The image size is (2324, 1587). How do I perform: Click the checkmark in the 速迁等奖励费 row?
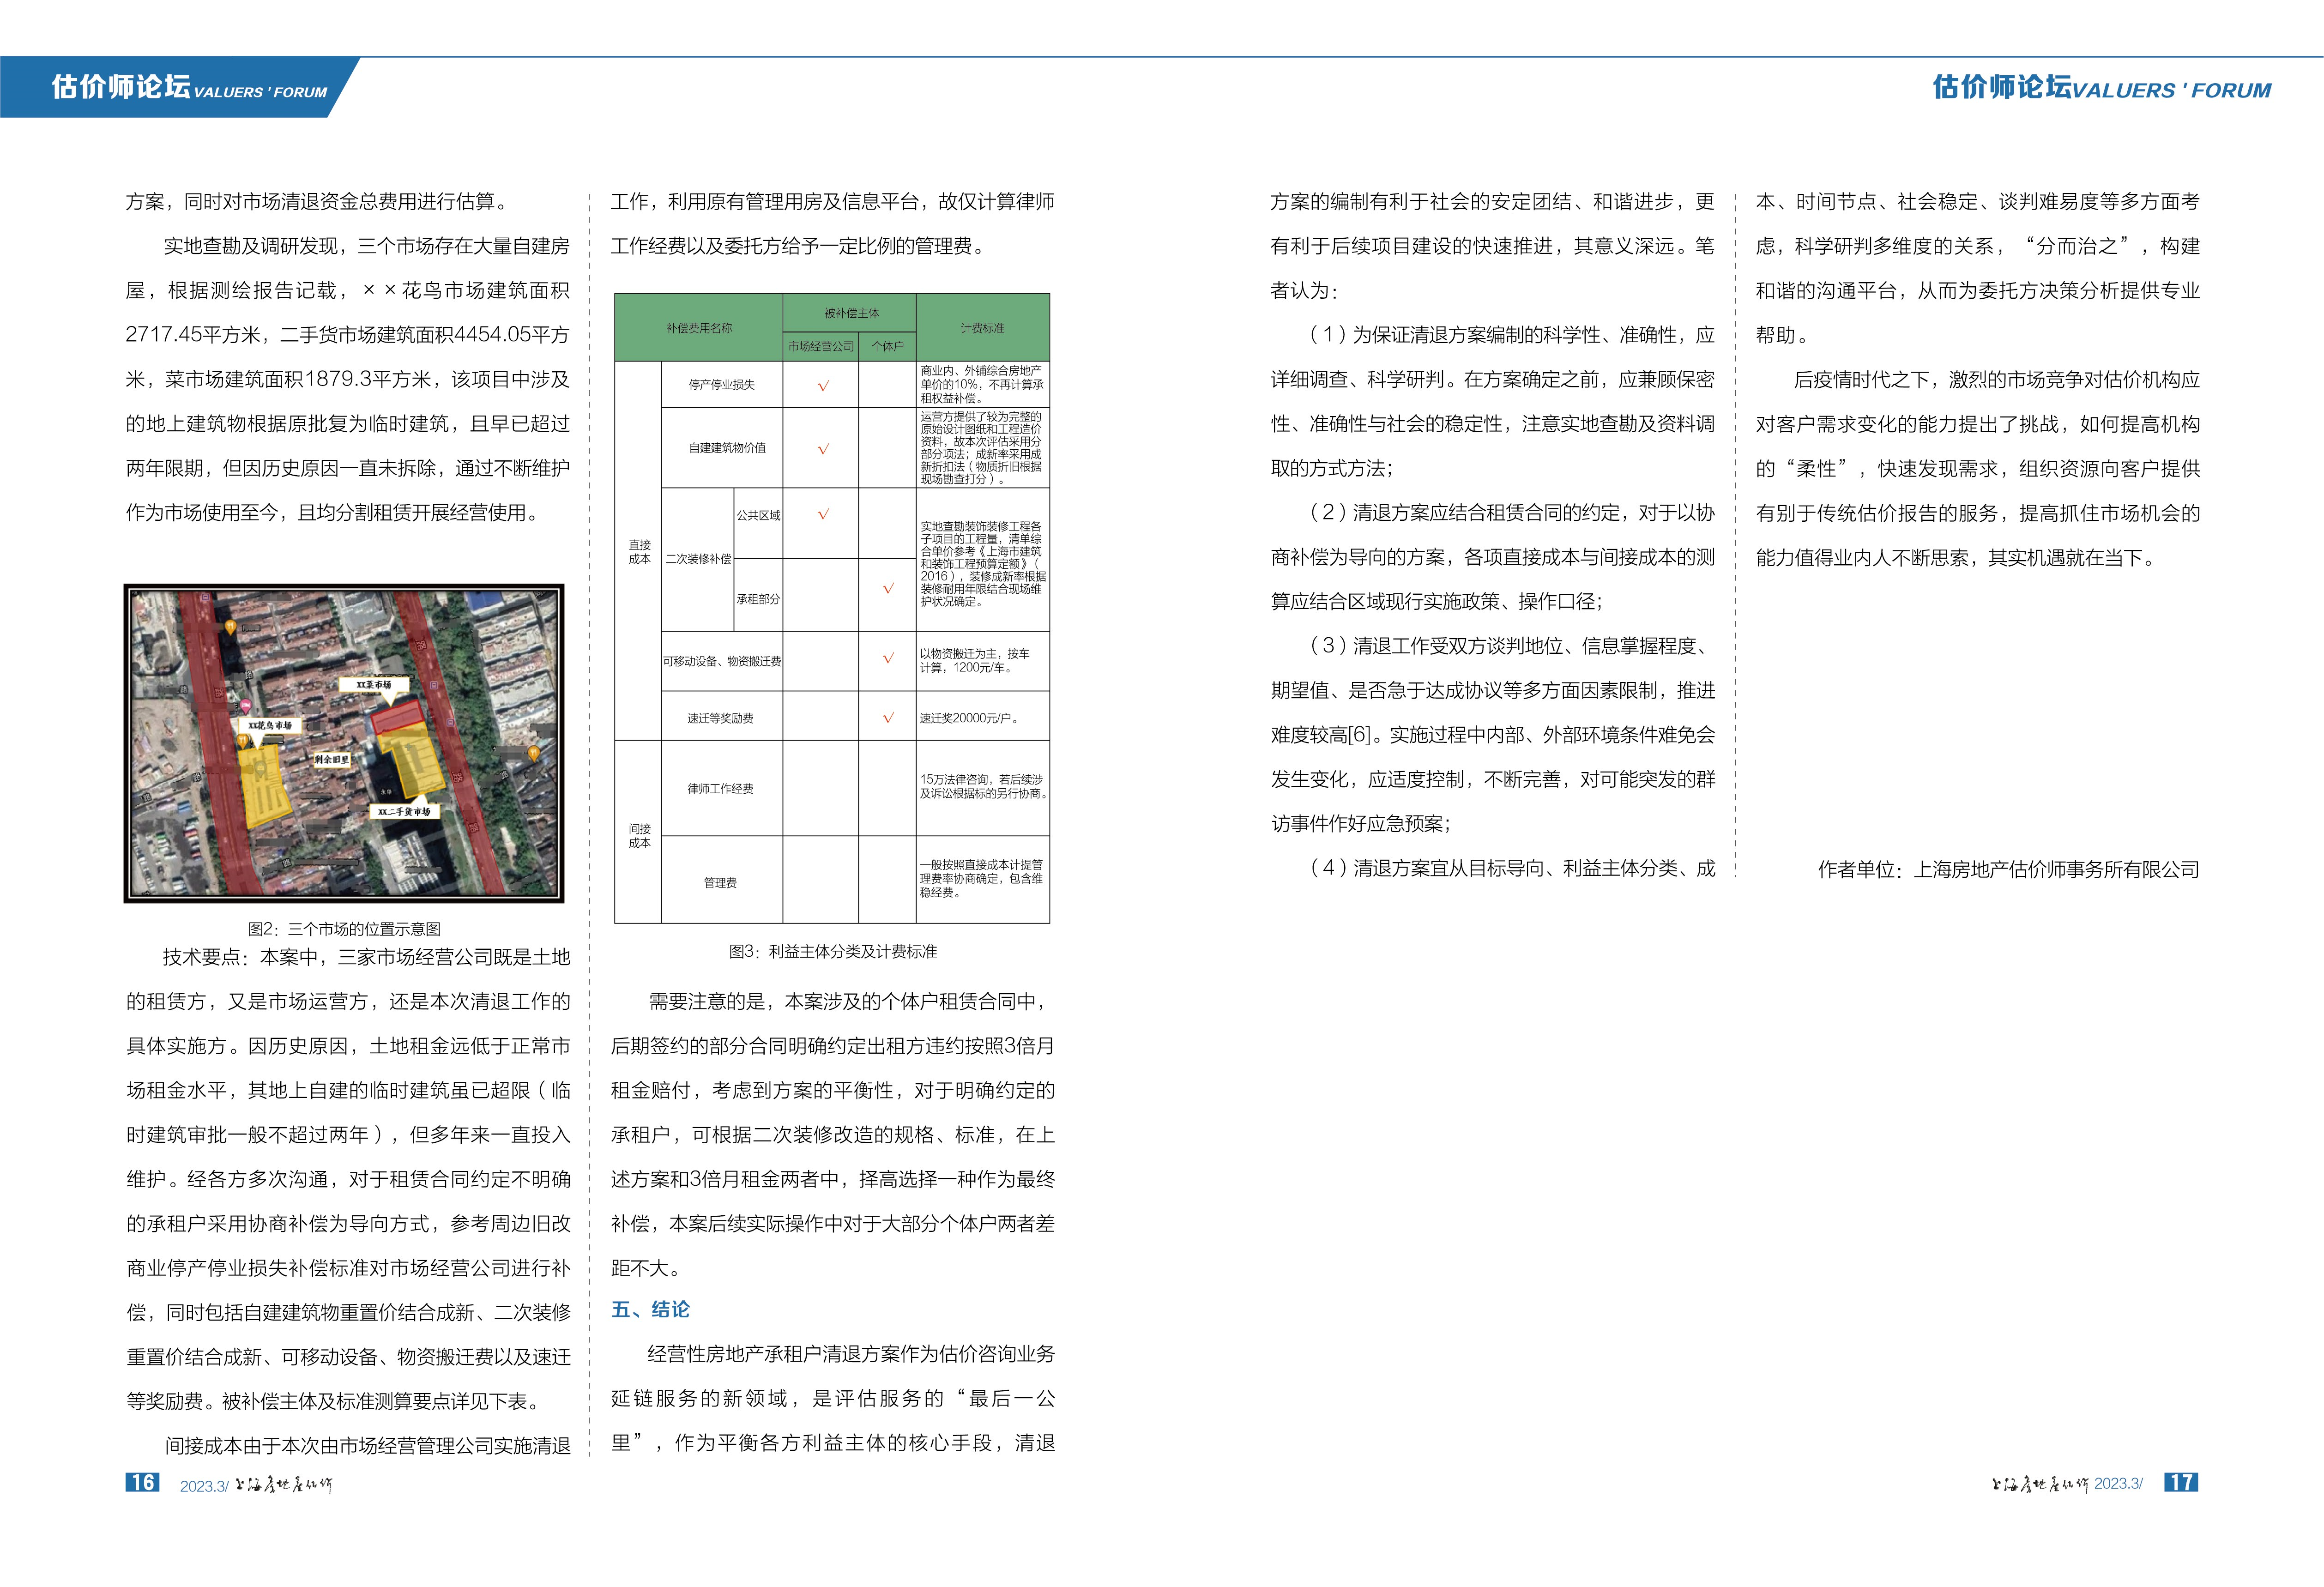888,718
